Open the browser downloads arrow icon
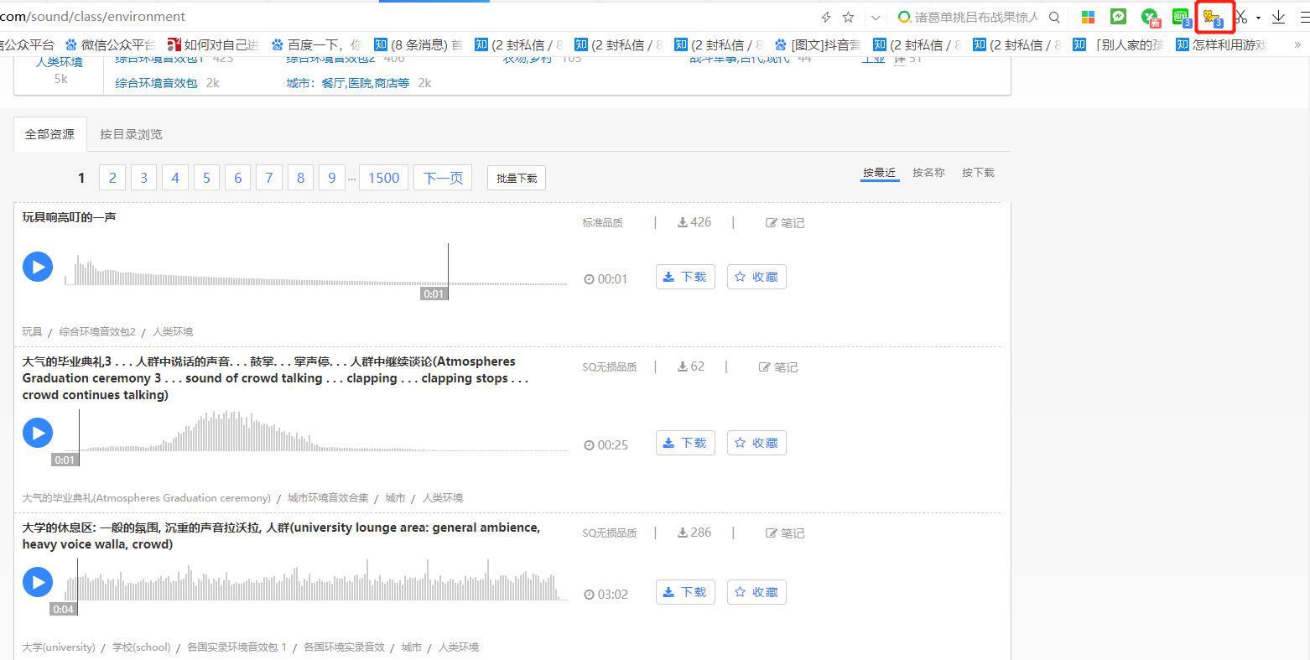The width and height of the screenshot is (1310, 660). point(1278,17)
